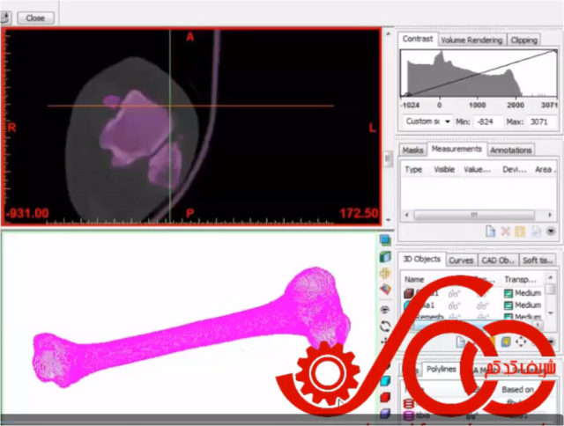
Task: Click the axial view slice scrollbar thumb
Action: [388, 158]
